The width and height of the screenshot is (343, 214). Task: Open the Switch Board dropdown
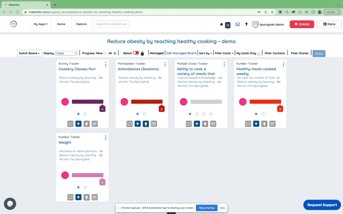click(29, 53)
